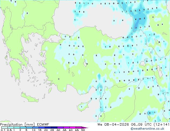
Task: Select the 10–15 mm legend color box
Action: [35, 128]
